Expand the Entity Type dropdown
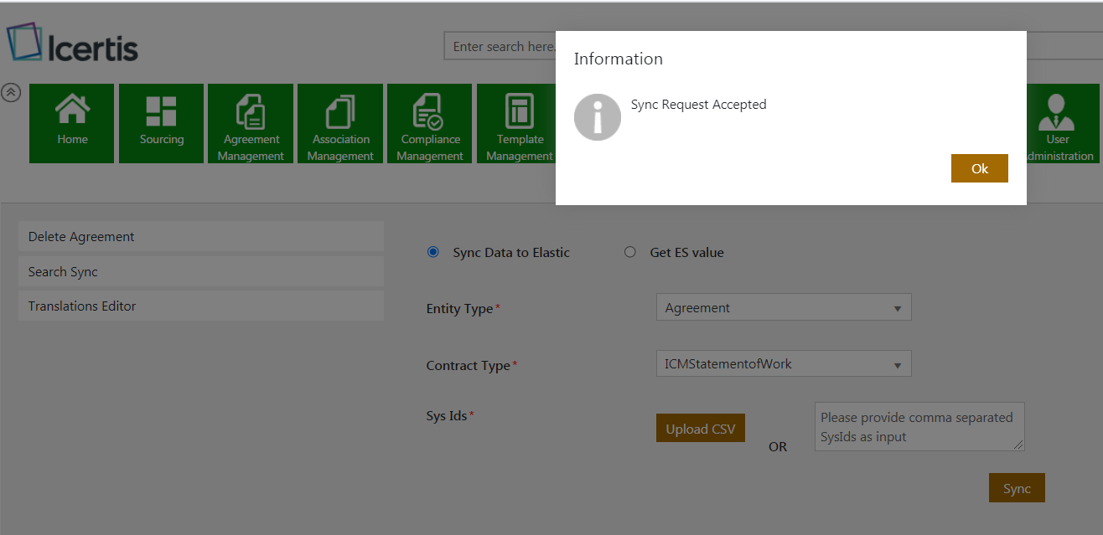The image size is (1103, 535). 783,307
